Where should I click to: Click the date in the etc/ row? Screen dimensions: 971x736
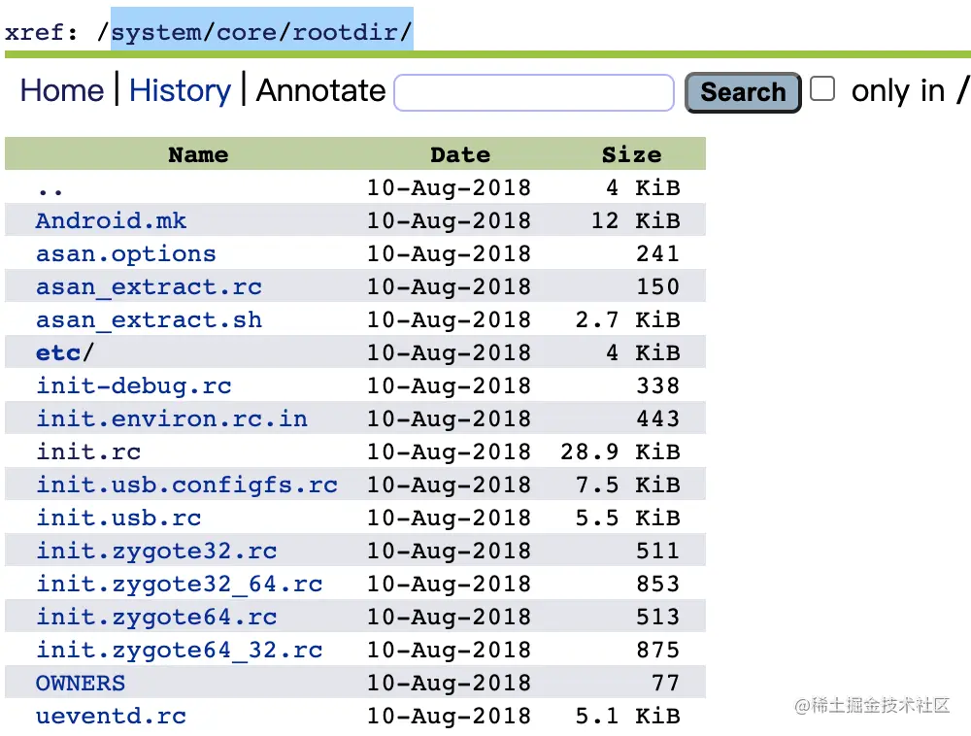[449, 353]
